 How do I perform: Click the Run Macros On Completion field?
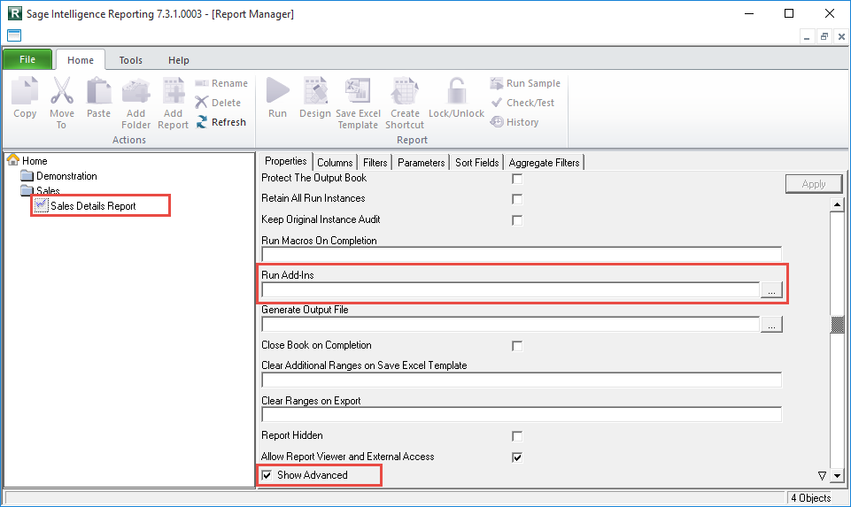point(522,254)
